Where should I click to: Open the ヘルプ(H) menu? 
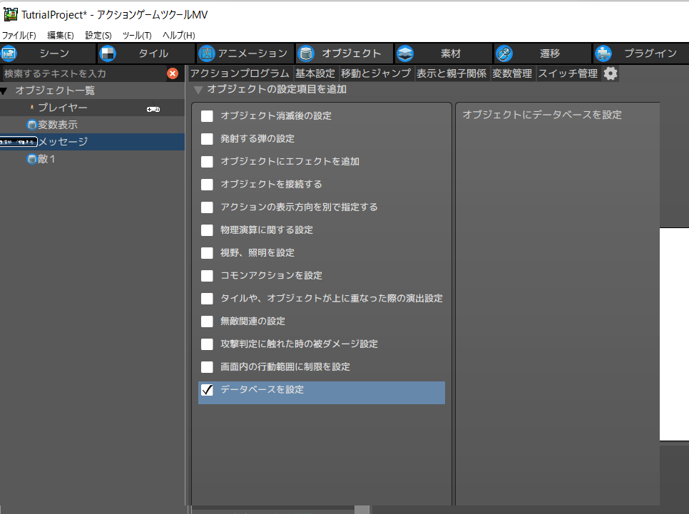178,36
